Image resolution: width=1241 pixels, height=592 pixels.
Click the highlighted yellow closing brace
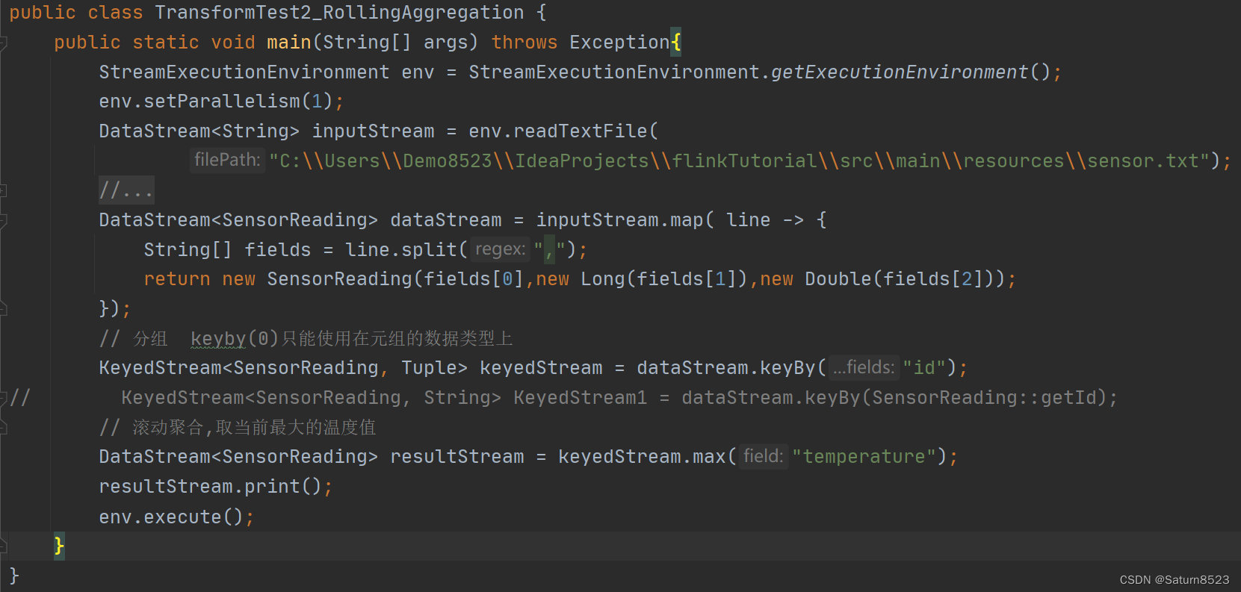(x=59, y=546)
